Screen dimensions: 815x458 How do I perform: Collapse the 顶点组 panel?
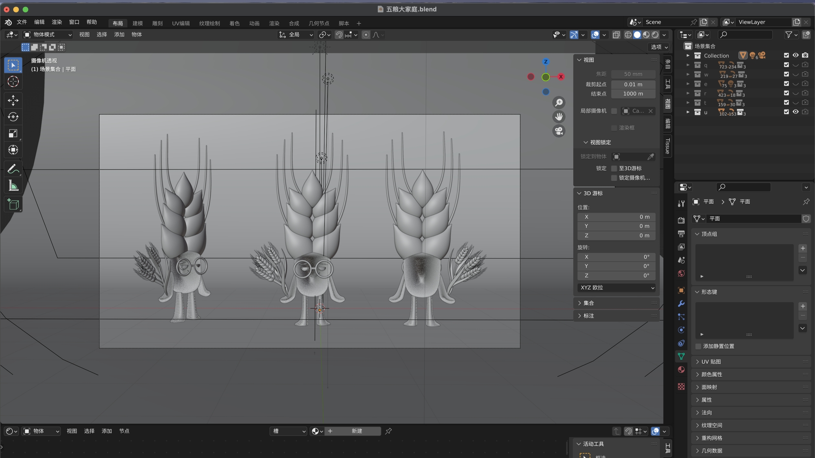pos(751,234)
